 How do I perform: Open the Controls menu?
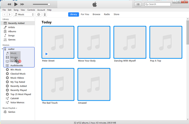pos(31,10)
